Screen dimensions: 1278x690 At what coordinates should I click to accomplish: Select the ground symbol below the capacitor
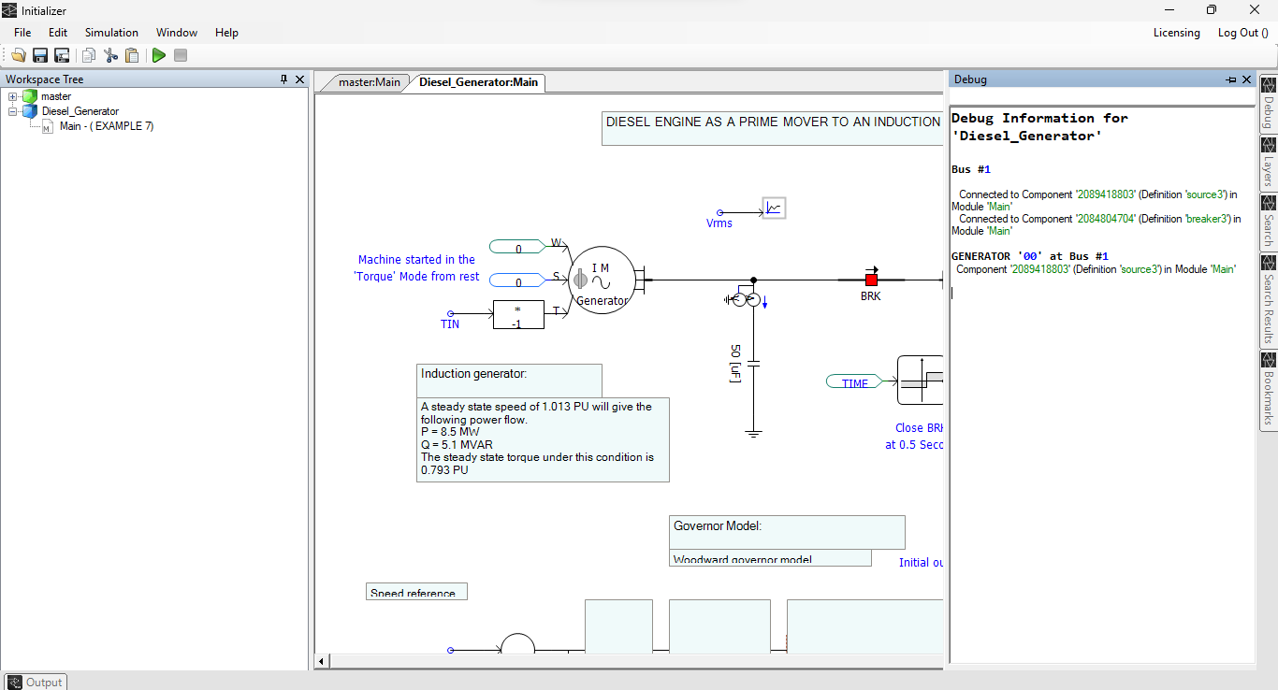(x=754, y=433)
